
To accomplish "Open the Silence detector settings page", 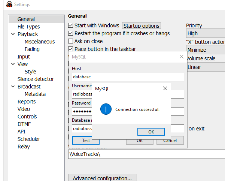I will tap(36, 79).
